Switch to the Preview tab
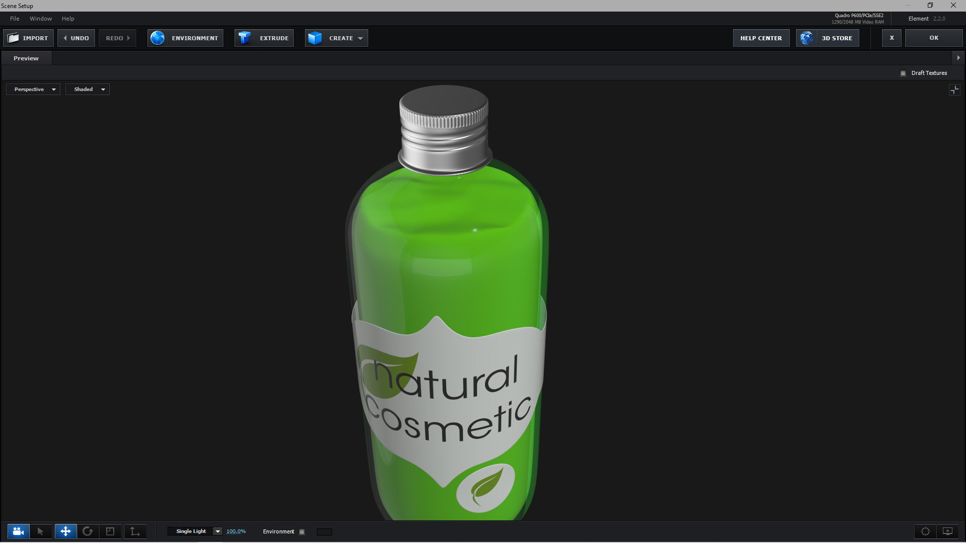This screenshot has height=543, width=966. tap(26, 58)
